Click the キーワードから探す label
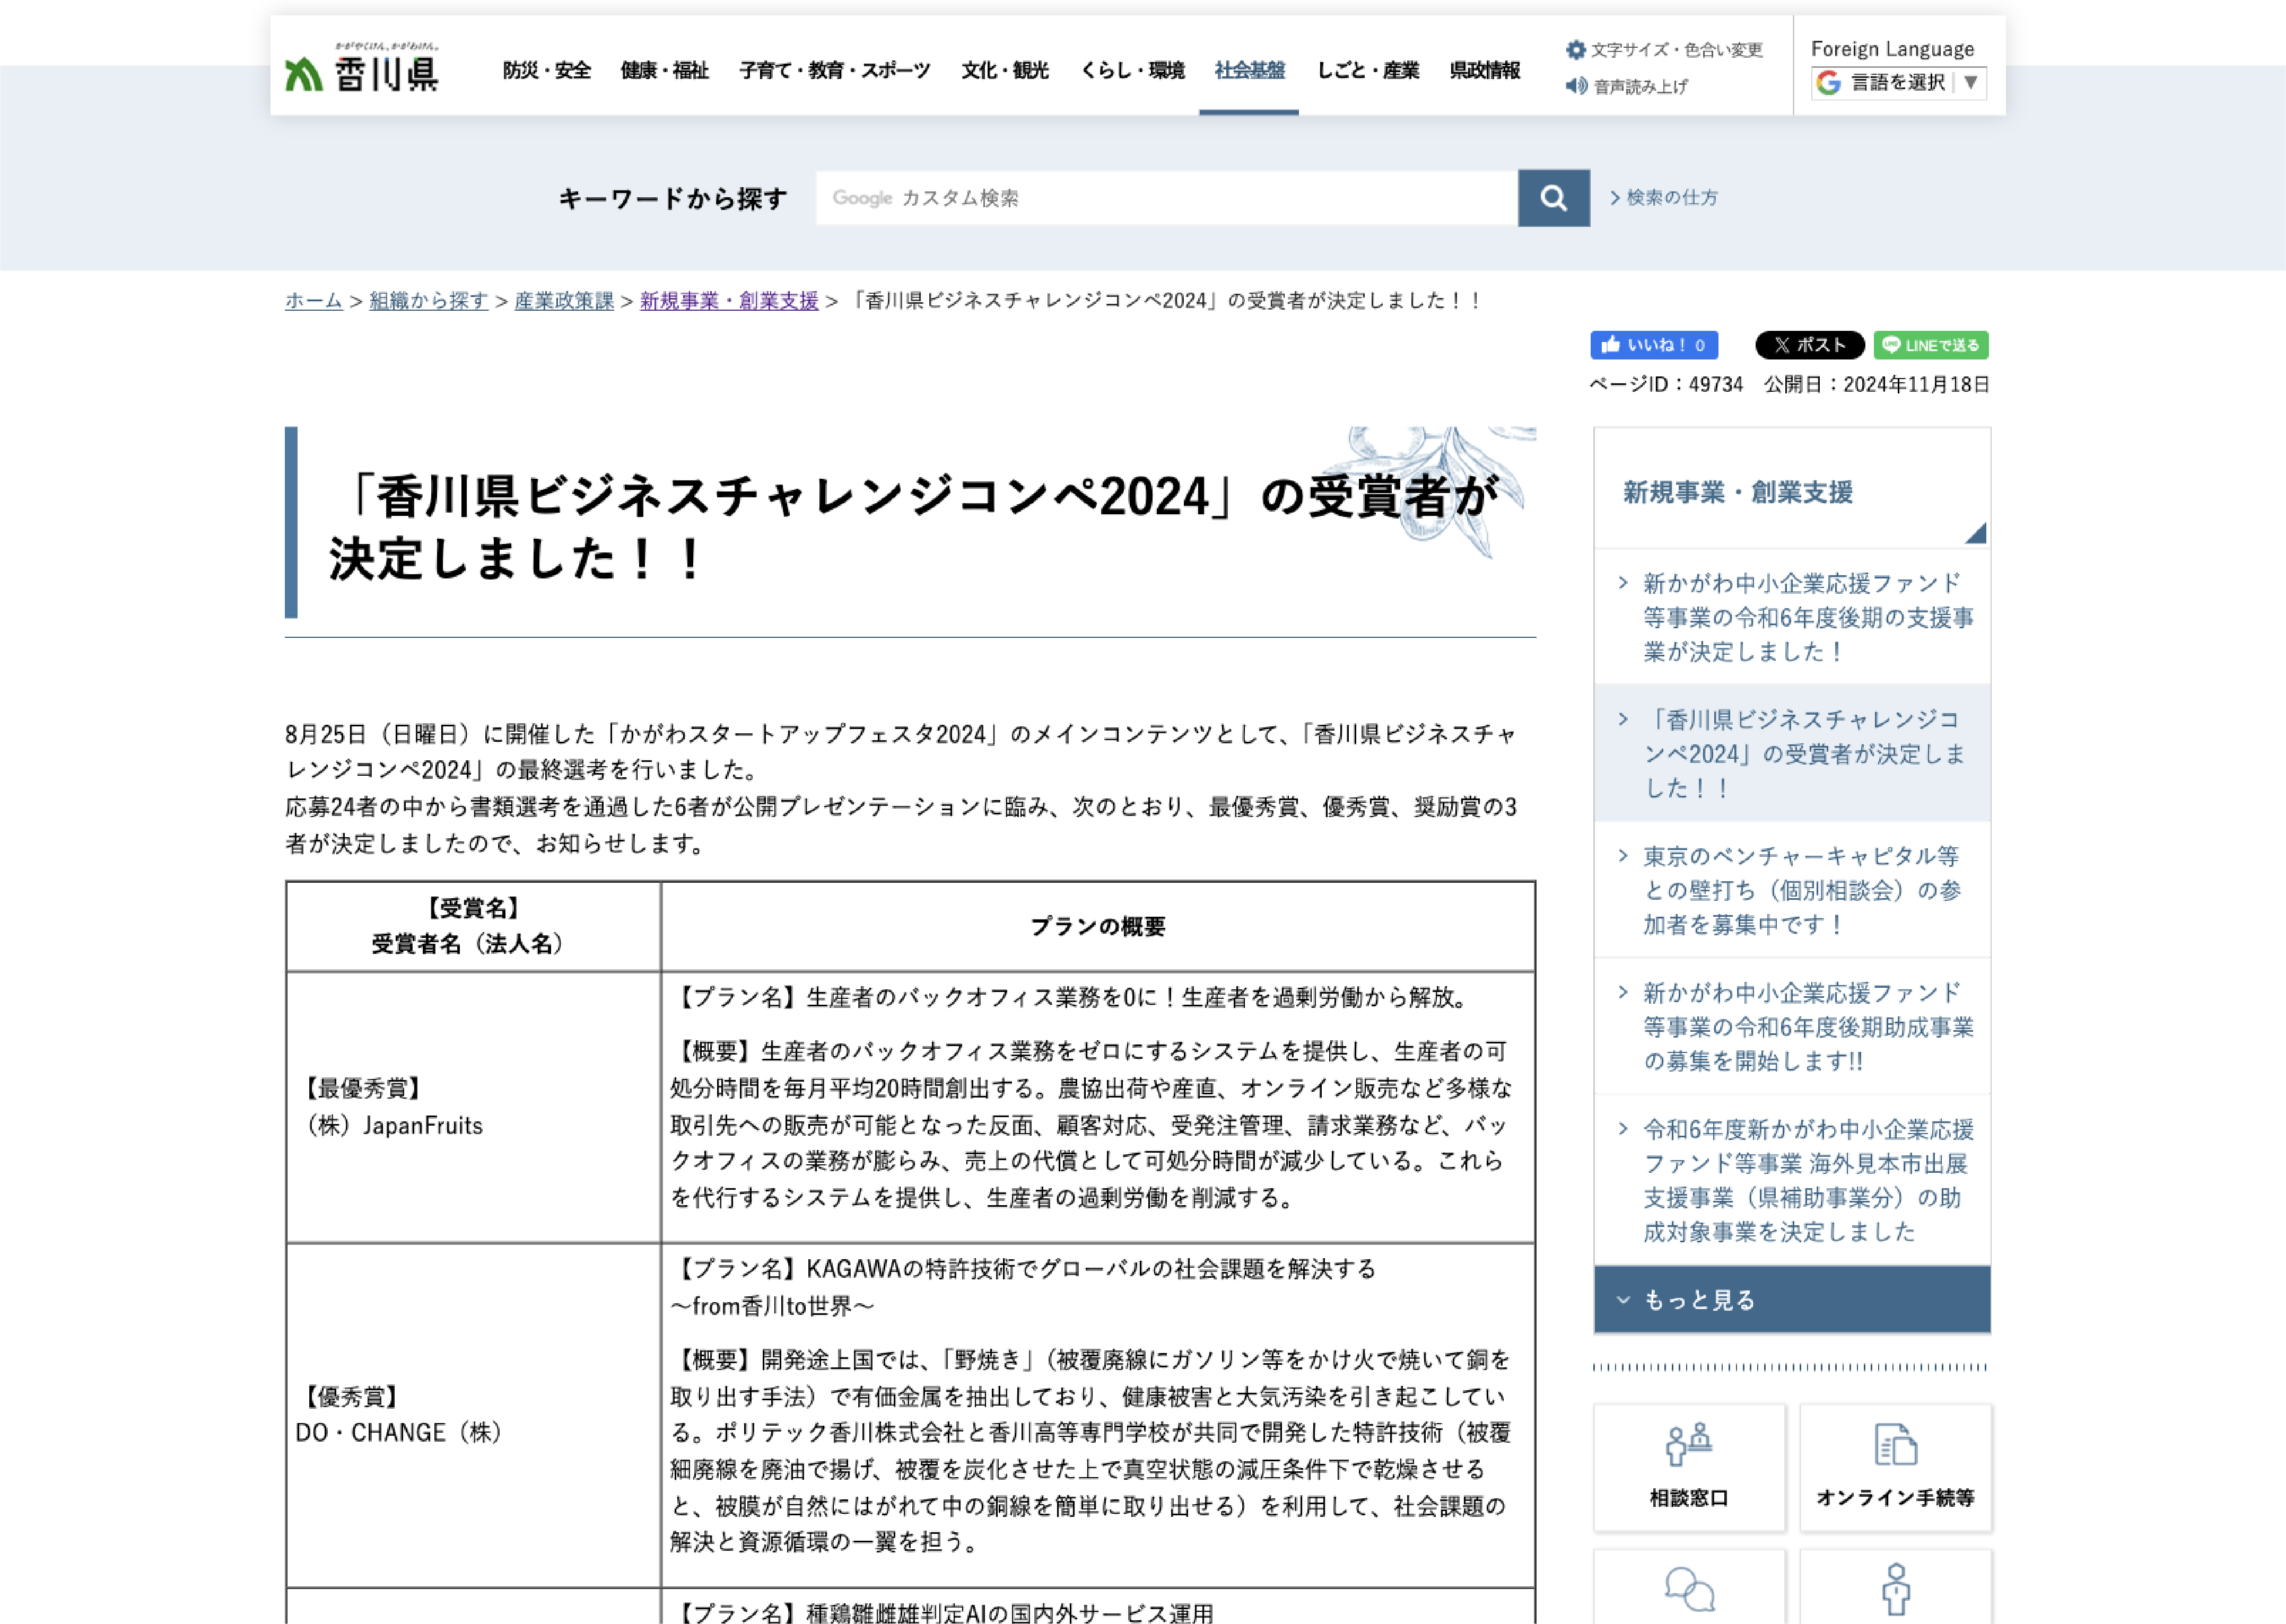Image resolution: width=2286 pixels, height=1624 pixels. click(x=673, y=199)
